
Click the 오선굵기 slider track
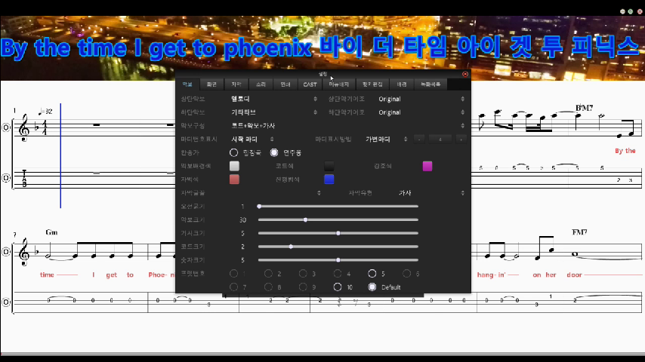click(338, 207)
